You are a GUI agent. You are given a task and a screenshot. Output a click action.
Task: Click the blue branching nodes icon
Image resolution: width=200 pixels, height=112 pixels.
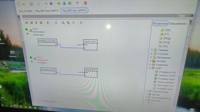(x=56, y=23)
